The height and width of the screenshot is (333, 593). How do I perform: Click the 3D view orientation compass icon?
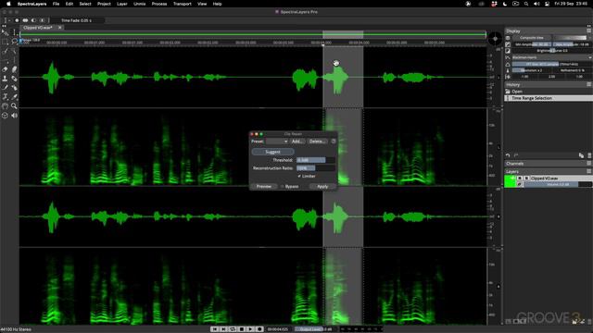click(x=495, y=39)
